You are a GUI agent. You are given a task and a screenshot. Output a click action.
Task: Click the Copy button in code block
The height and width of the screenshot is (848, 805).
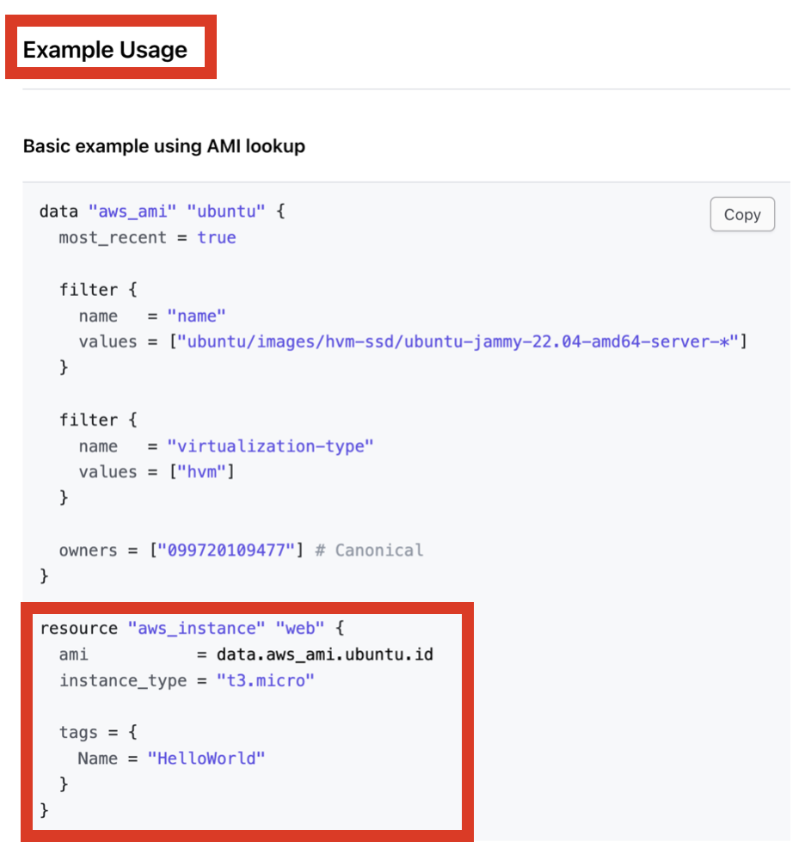click(741, 214)
